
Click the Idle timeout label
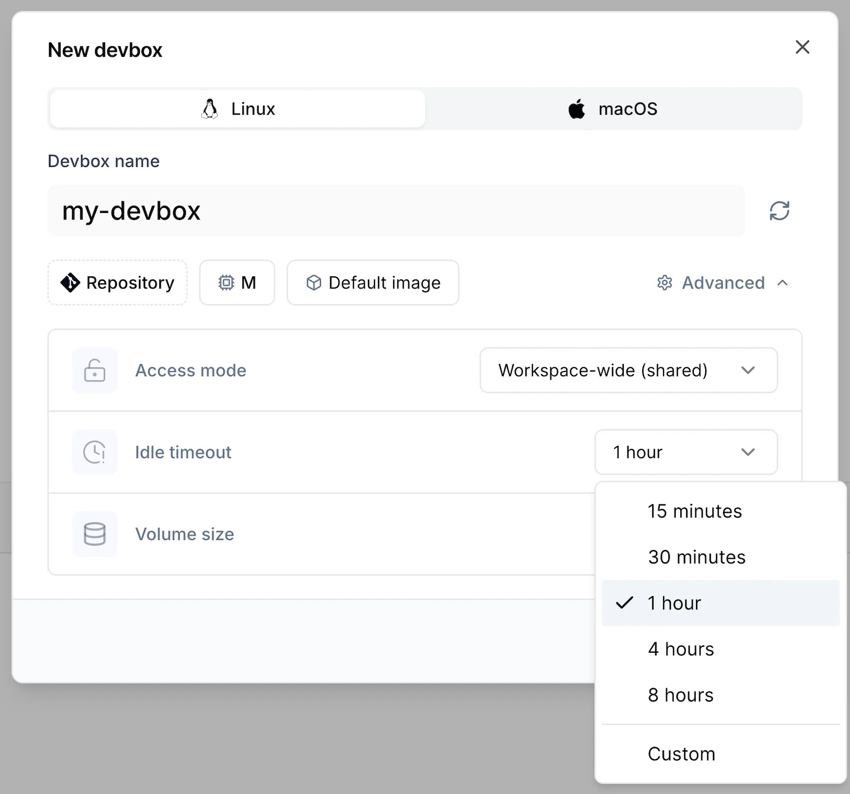183,452
